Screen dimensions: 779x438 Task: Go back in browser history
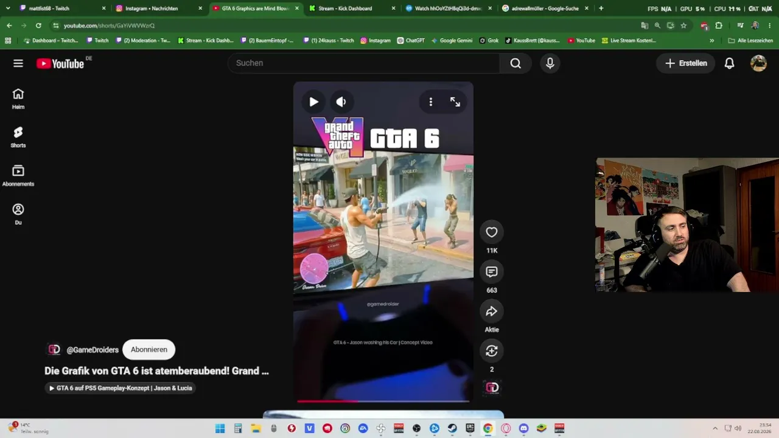9,26
